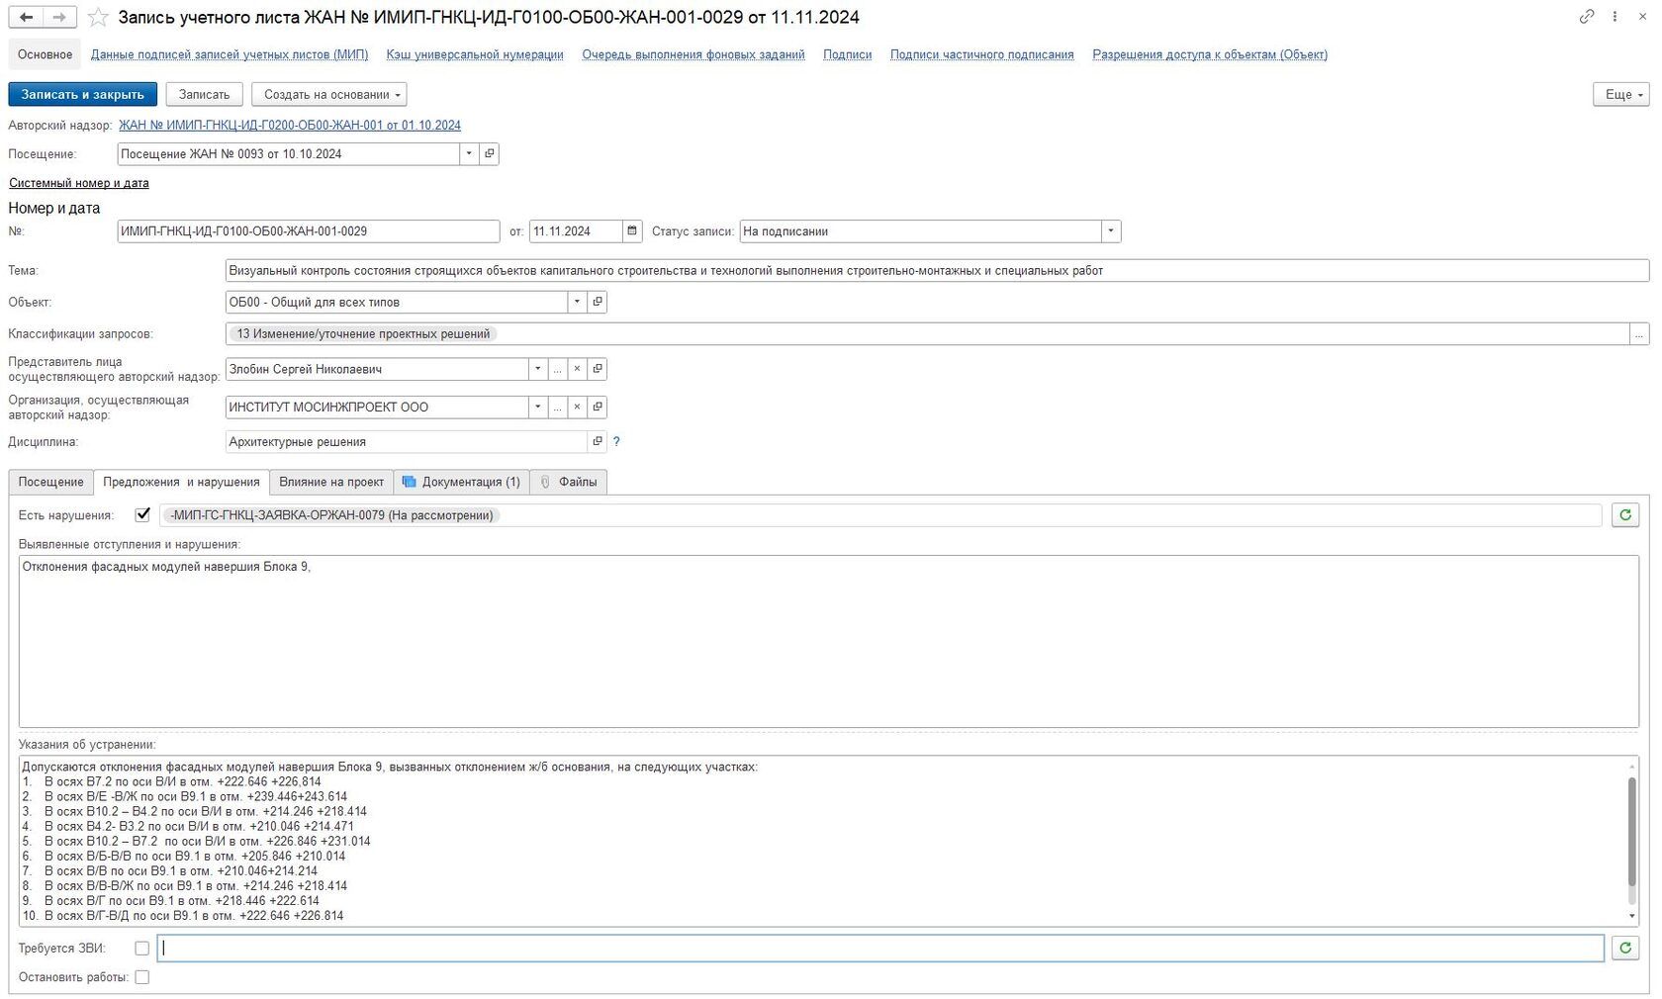Open the Посещение field linked record icon

pos(489,154)
